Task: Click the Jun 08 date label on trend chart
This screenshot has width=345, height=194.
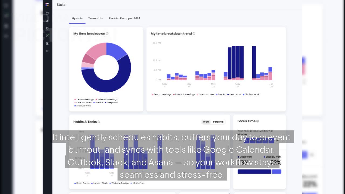Action: click(x=271, y=85)
